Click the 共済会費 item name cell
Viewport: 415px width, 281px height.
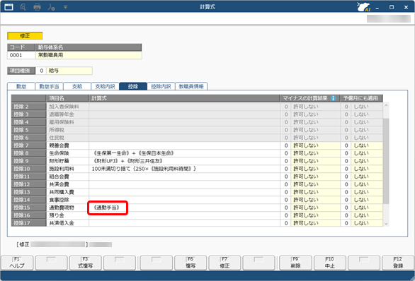pos(67,184)
